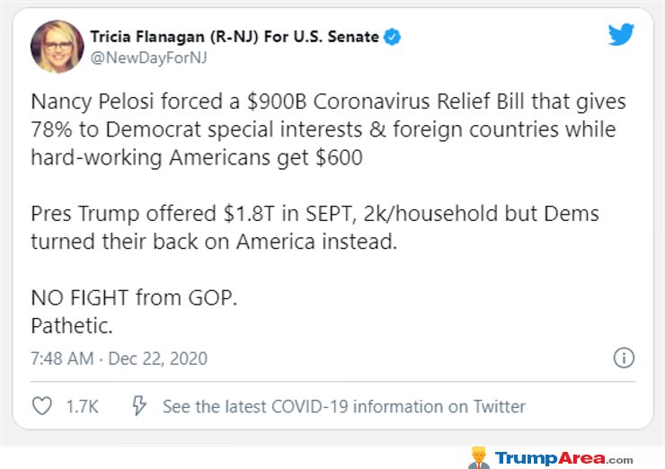Click the TrumpArea.com watermark text
665x469 pixels.
[564, 458]
